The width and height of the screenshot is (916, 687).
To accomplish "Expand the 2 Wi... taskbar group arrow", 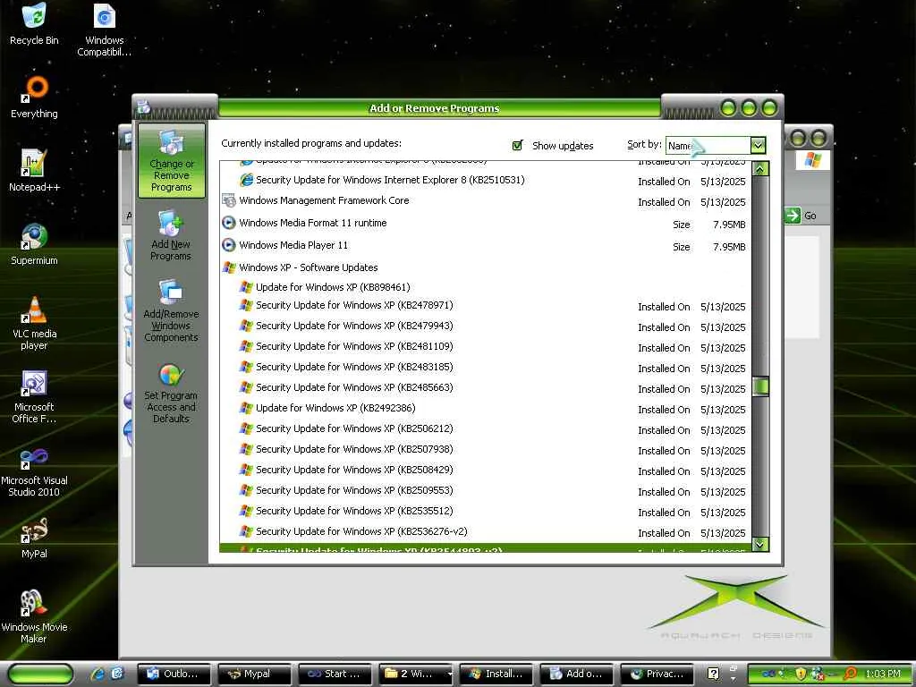I will [x=449, y=674].
